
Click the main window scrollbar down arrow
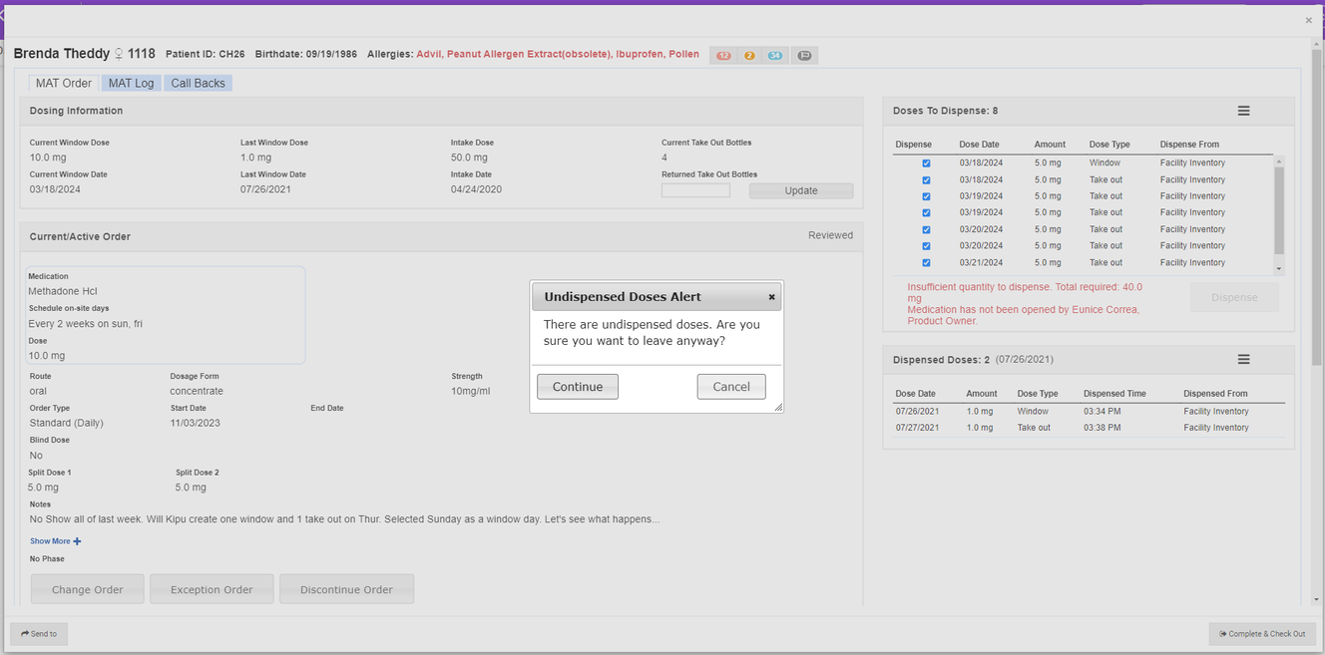click(1318, 599)
